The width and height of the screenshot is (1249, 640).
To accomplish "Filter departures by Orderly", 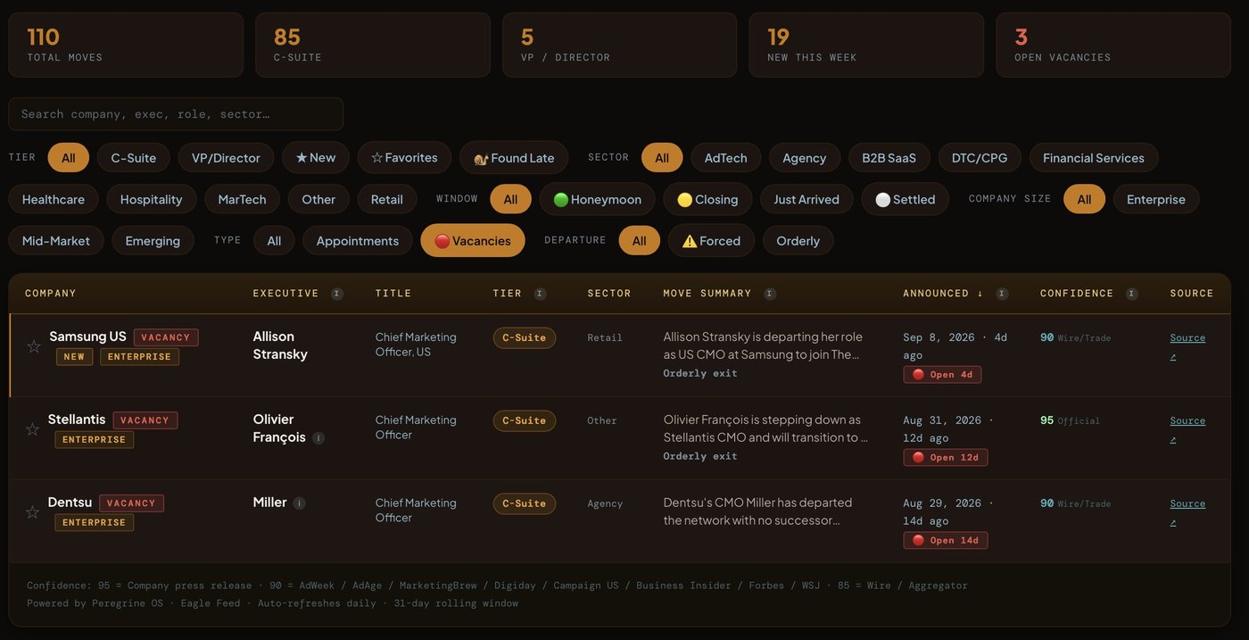I will click(798, 241).
